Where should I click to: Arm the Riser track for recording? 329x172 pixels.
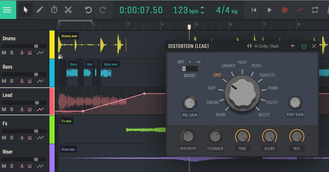[22, 166]
